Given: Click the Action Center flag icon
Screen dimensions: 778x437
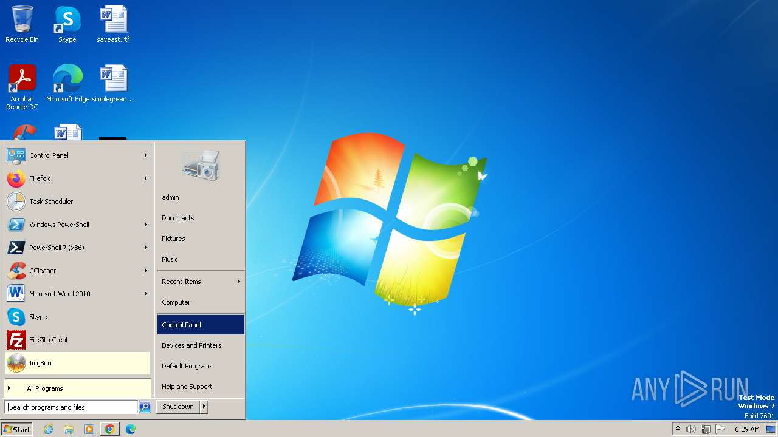Looking at the screenshot, I should pyautogui.click(x=720, y=429).
